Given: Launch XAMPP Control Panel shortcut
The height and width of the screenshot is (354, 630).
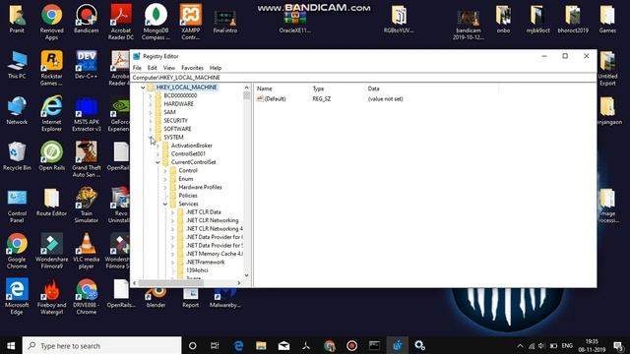Looking at the screenshot, I should tap(190, 21).
